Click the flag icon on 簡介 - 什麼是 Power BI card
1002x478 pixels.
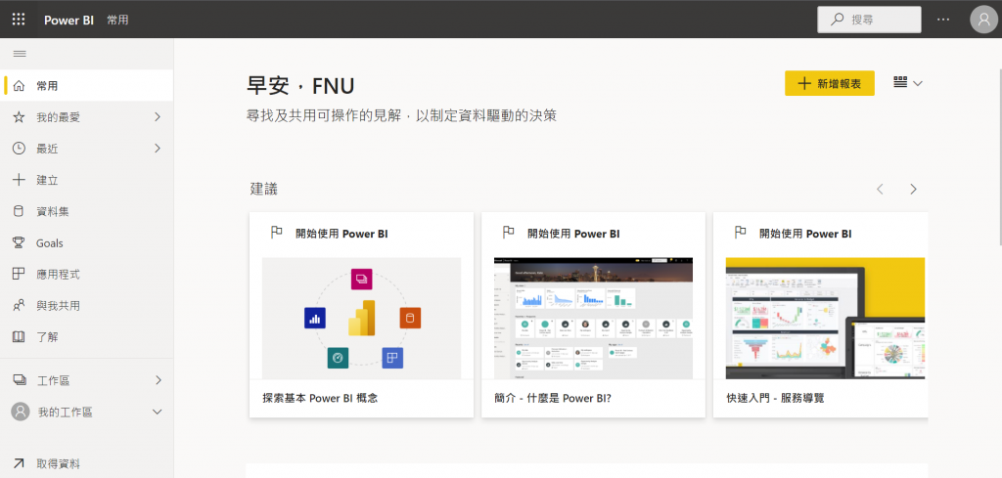[x=508, y=233]
